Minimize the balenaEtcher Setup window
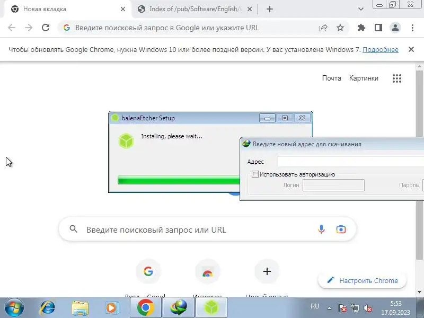This screenshot has width=424, height=318. coord(267,118)
